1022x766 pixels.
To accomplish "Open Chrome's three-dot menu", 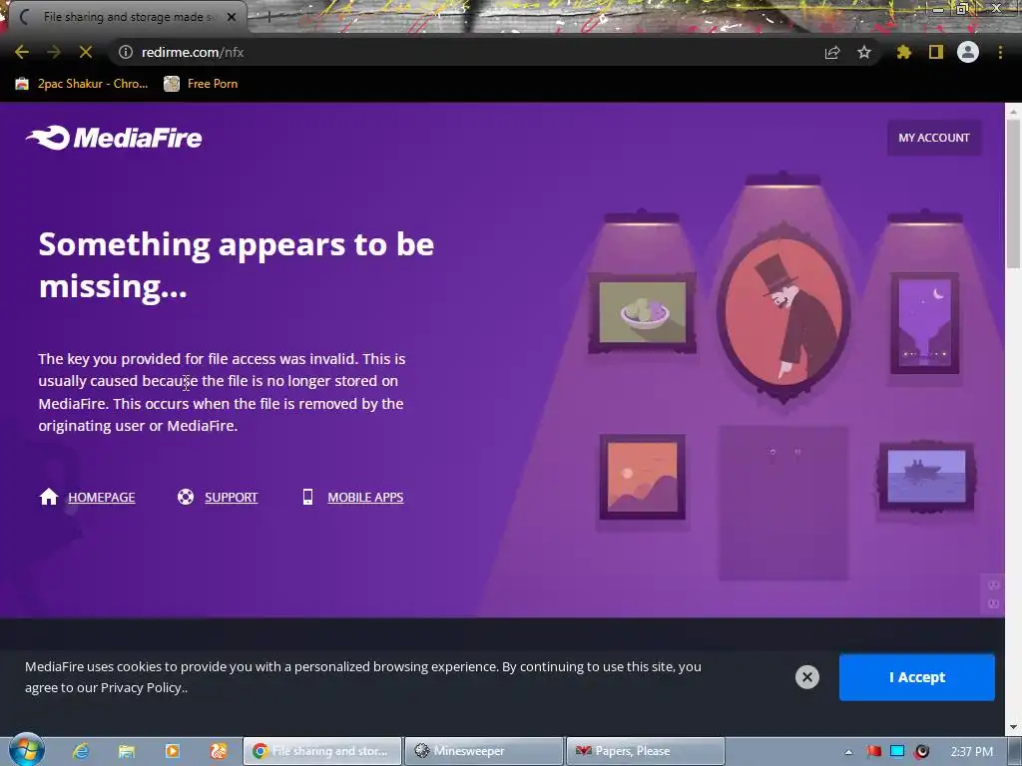I will coord(1000,52).
